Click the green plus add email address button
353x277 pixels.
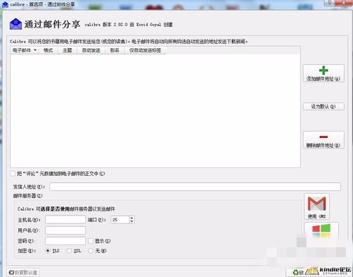323,73
